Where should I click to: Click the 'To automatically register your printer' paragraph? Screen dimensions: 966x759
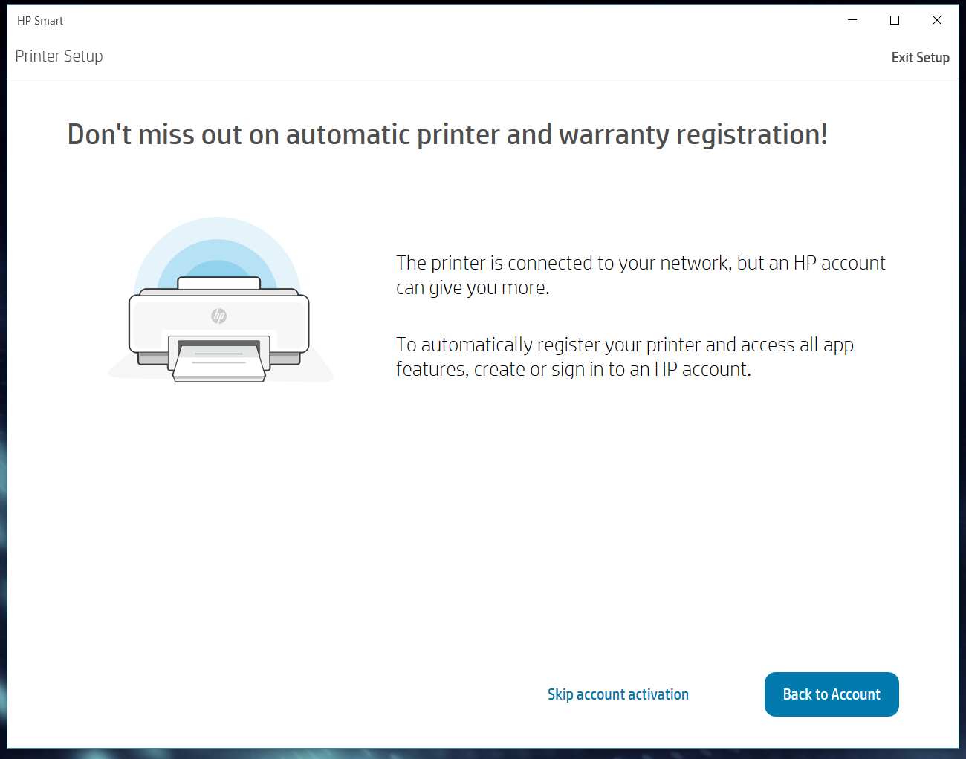pos(625,356)
